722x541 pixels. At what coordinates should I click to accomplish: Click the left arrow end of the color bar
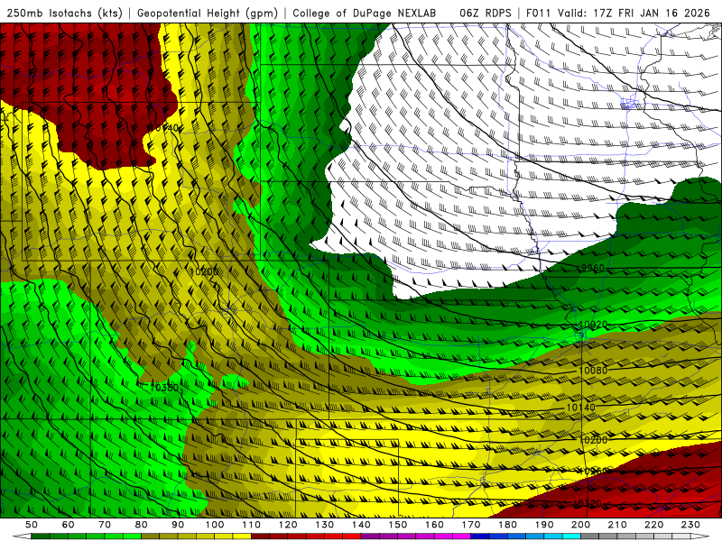pyautogui.click(x=22, y=536)
